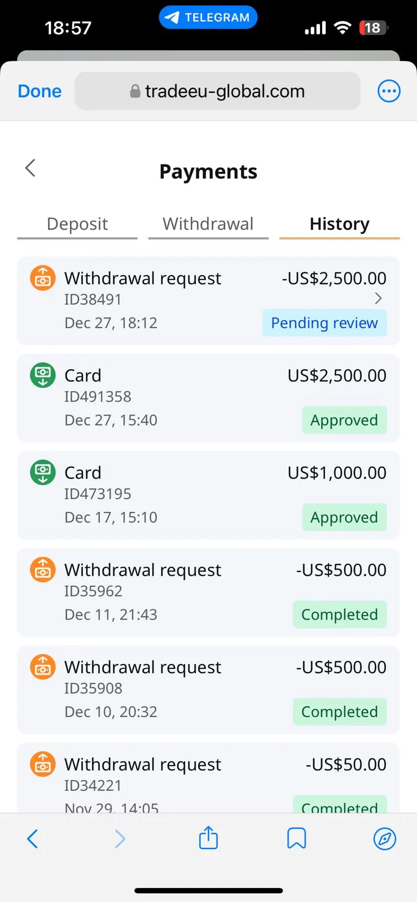Viewport: 417px width, 902px height.
Task: Tap the Payments back arrow
Action: 30,168
